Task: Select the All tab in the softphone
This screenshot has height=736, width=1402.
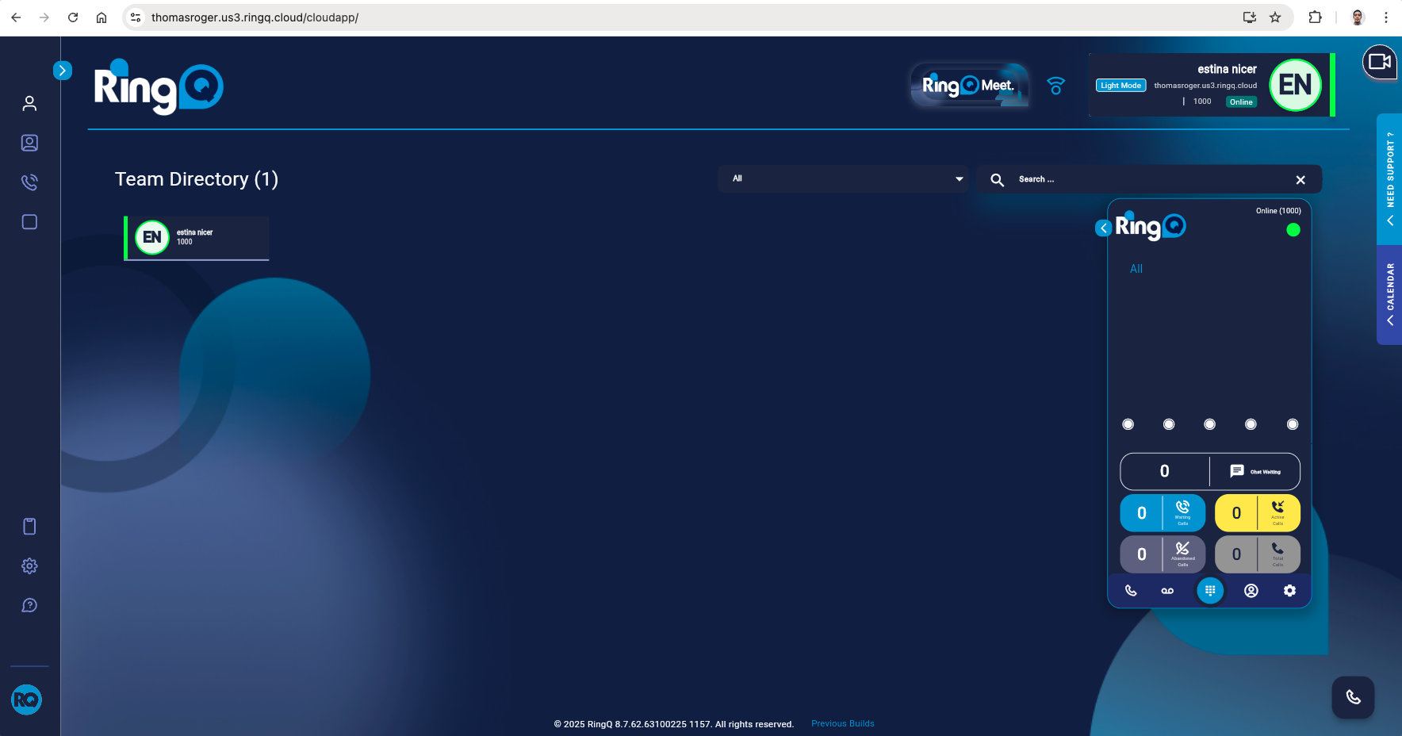Action: [1136, 269]
